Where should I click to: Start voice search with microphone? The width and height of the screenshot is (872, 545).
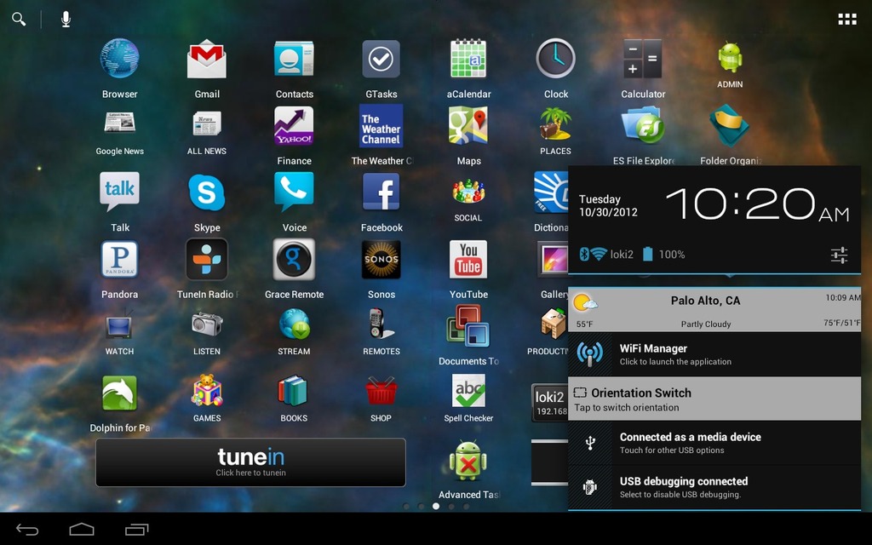pos(66,19)
